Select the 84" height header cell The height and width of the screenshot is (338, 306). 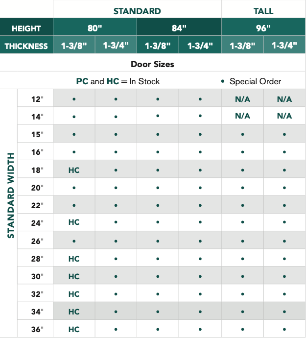pos(179,28)
